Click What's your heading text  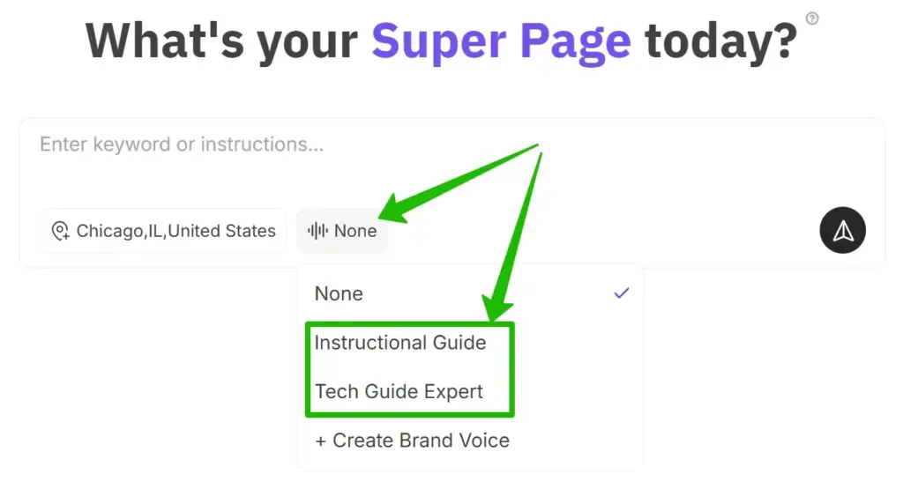click(x=221, y=41)
